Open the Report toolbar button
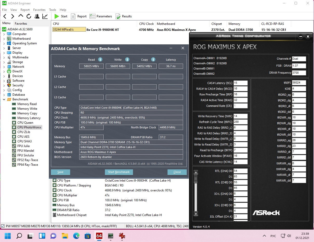This screenshot has height=242, width=314. (79, 16)
